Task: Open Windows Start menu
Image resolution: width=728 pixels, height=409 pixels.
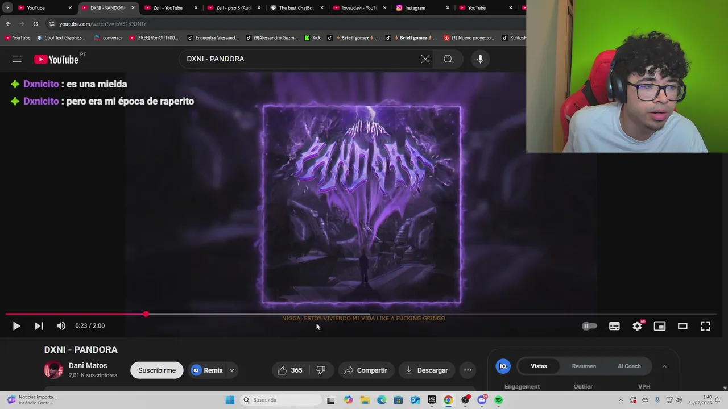Action: [230, 400]
